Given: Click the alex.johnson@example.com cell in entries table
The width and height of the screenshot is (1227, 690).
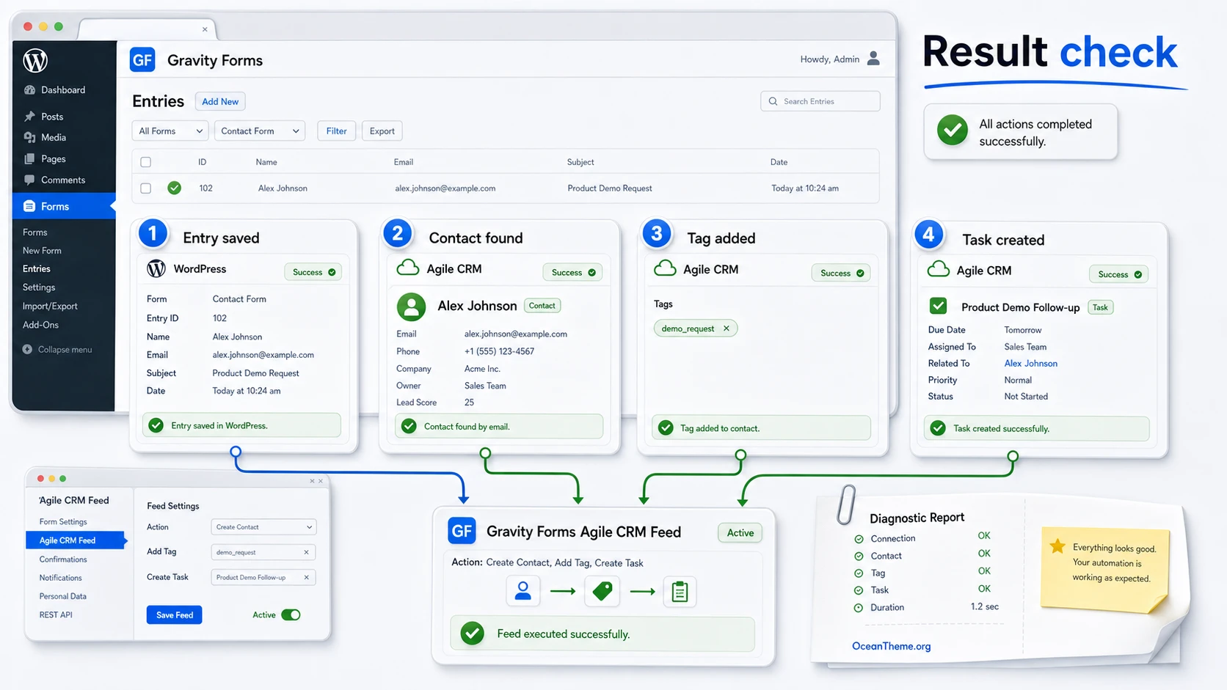Looking at the screenshot, I should [x=445, y=188].
